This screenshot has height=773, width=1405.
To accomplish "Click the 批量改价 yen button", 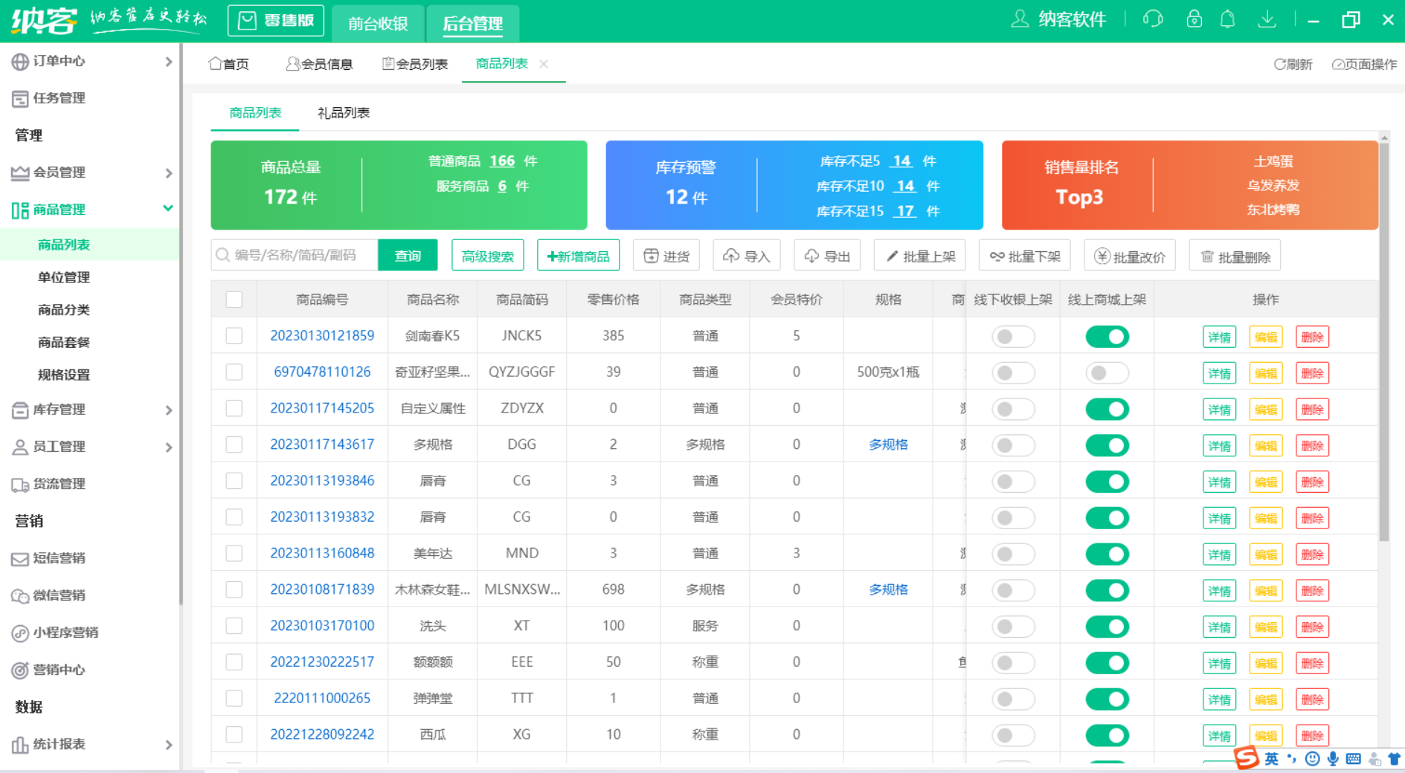I will (x=1130, y=256).
